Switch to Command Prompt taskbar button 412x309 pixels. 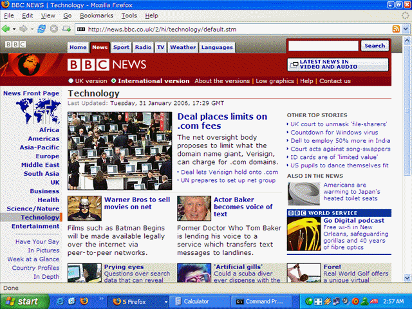[x=261, y=302]
